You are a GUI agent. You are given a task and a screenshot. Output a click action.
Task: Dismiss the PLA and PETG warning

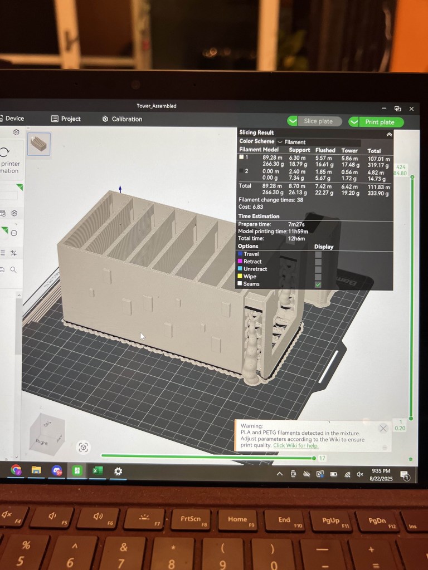(x=383, y=428)
